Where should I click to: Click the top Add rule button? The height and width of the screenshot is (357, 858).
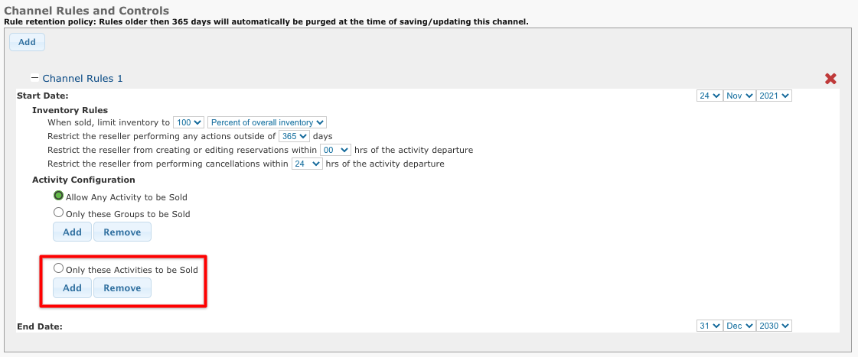27,42
